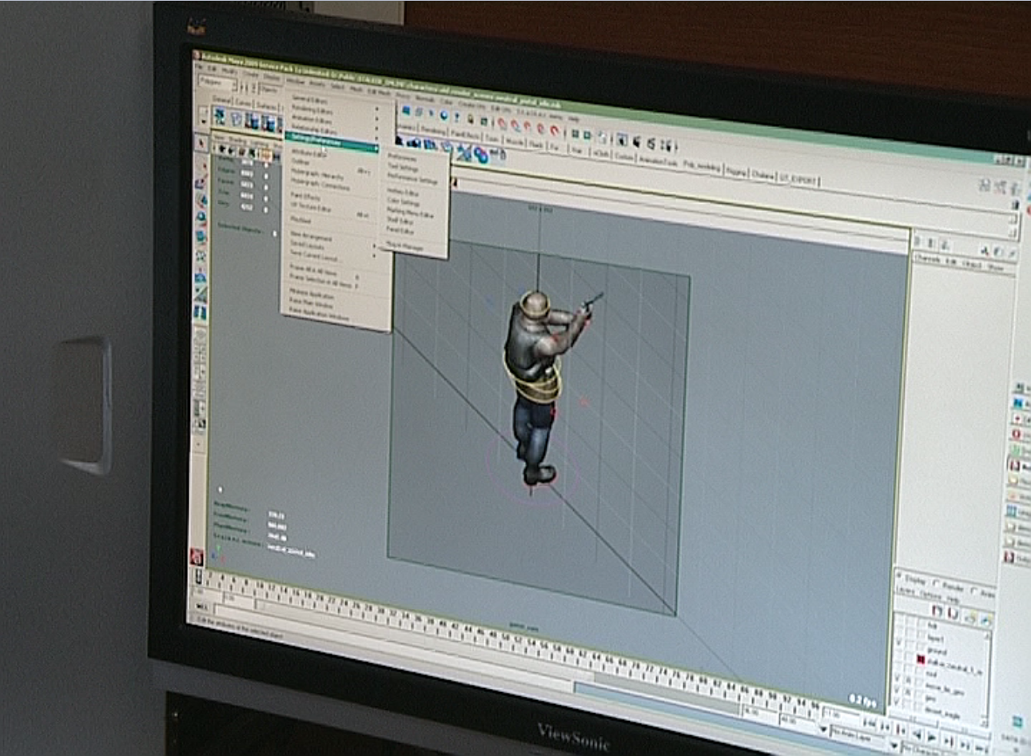This screenshot has width=1031, height=756.
Task: Select Hotkey Editor in Settings/Preferences submenu
Action: (403, 192)
